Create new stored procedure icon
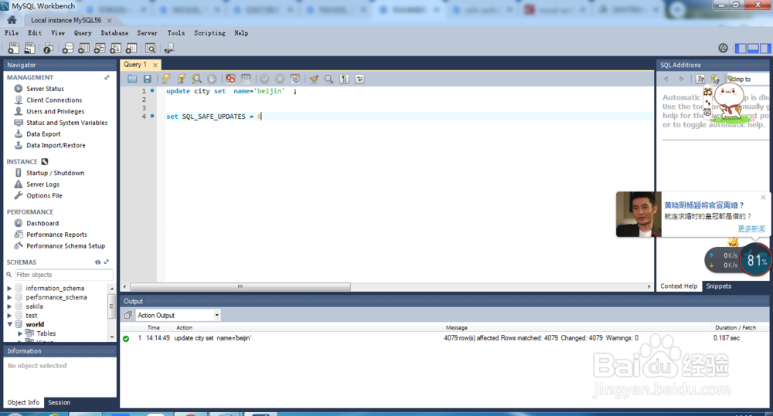Image resolution: width=773 pixels, height=416 pixels. (115, 49)
